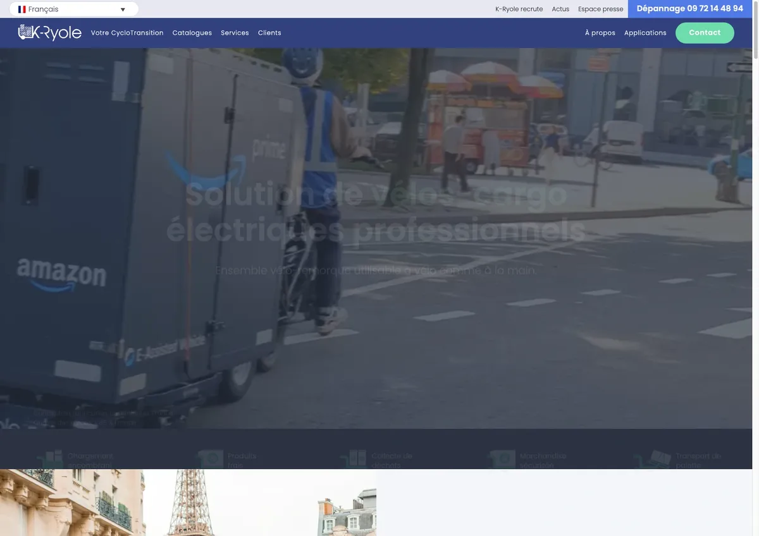The width and height of the screenshot is (759, 536).
Task: Open the Français language dropdown
Action: click(74, 9)
